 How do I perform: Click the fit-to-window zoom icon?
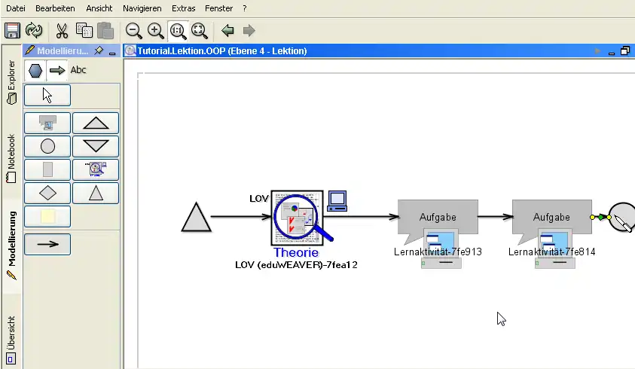coord(199,31)
